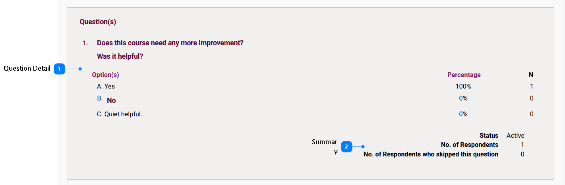This screenshot has height=185, width=565.
Task: Select option 'C. Quiet helpful.'
Action: click(x=120, y=114)
